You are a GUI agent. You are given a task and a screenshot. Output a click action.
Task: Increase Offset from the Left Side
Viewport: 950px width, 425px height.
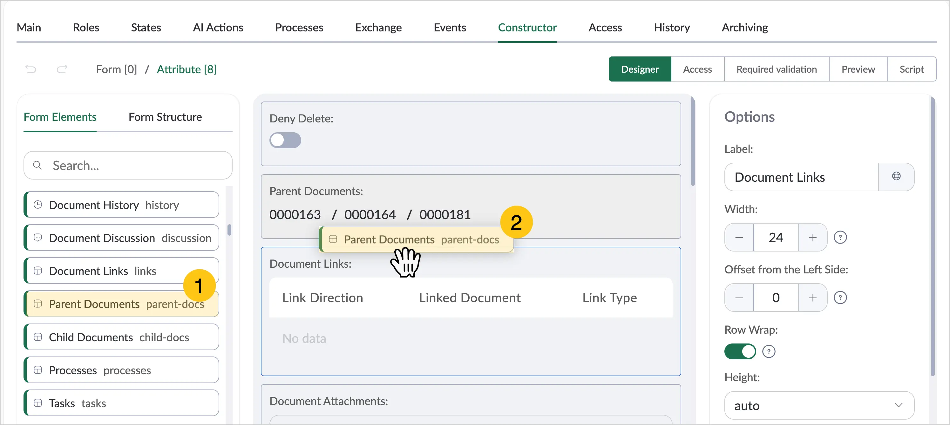point(812,297)
